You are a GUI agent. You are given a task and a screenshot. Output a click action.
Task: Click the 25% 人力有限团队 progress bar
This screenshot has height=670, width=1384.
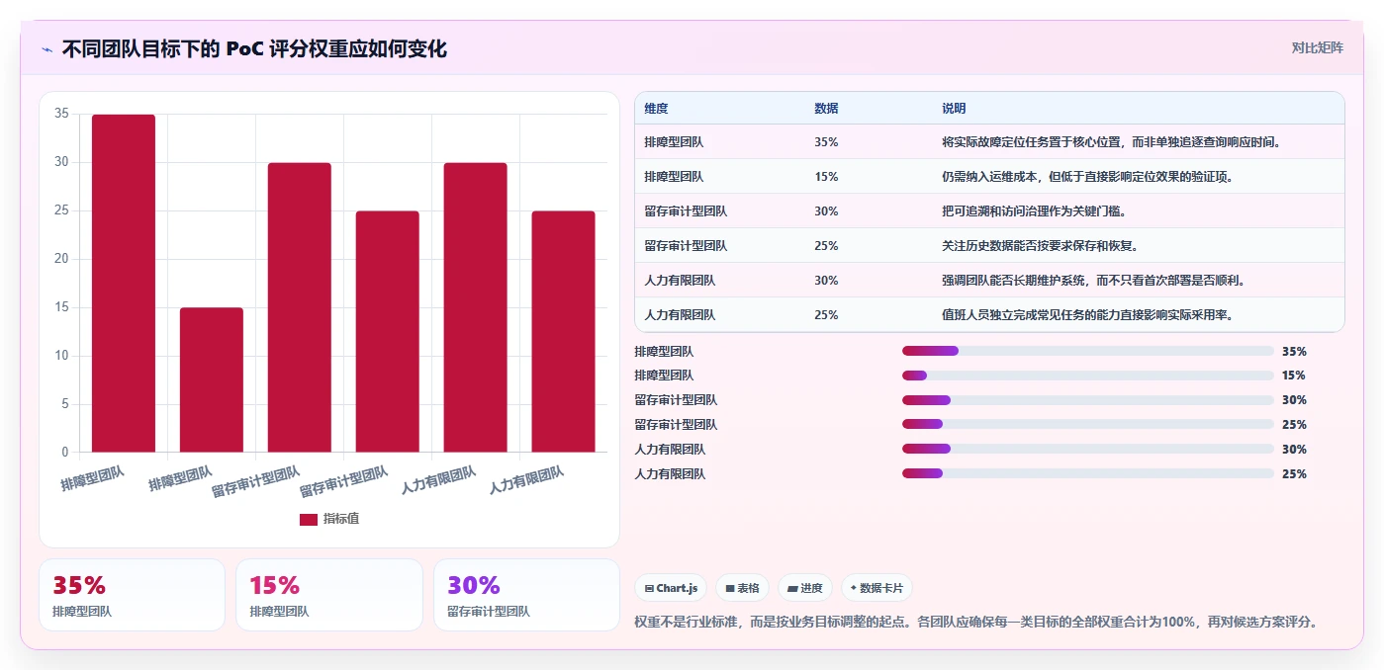click(x=1088, y=474)
